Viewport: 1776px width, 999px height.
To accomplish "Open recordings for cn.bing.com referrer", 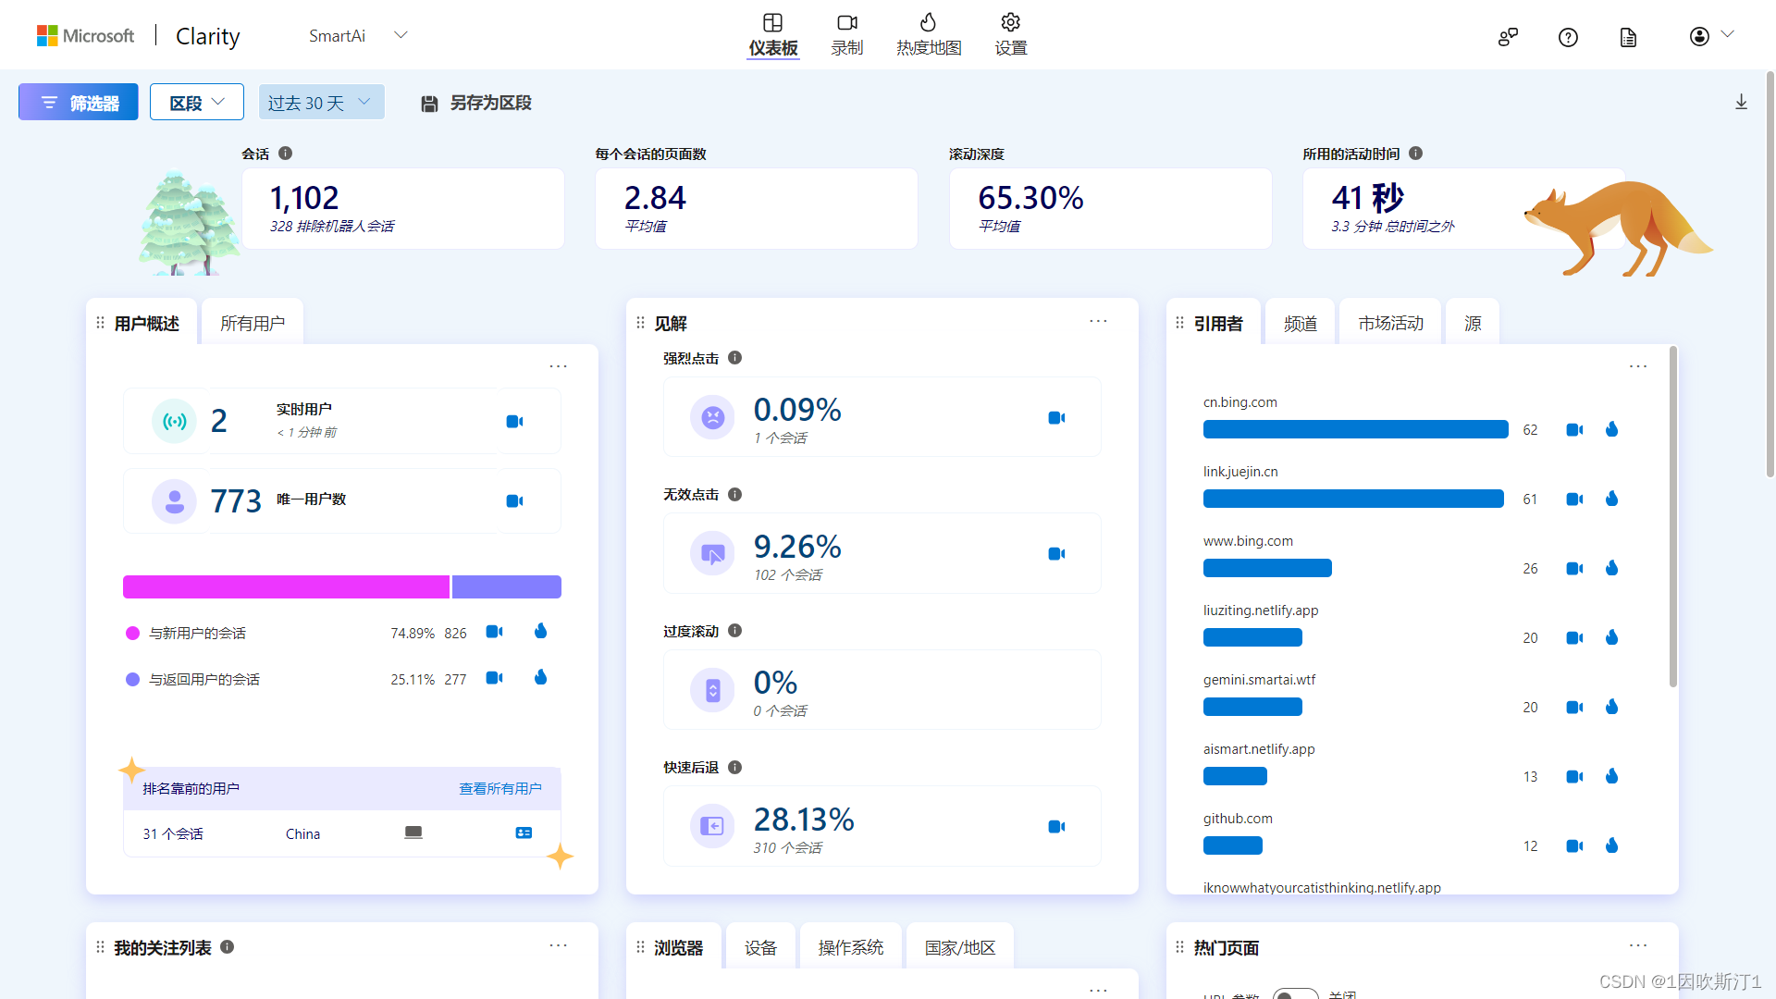I will pyautogui.click(x=1573, y=430).
